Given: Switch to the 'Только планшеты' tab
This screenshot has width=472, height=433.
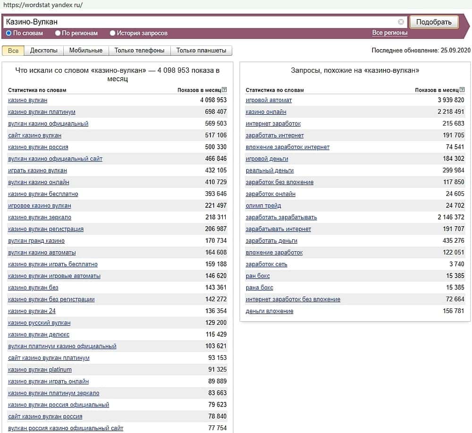Looking at the screenshot, I should point(201,51).
